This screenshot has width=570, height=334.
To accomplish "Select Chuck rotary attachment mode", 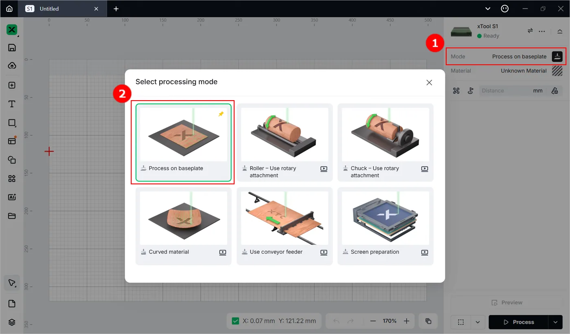I will 386,142.
